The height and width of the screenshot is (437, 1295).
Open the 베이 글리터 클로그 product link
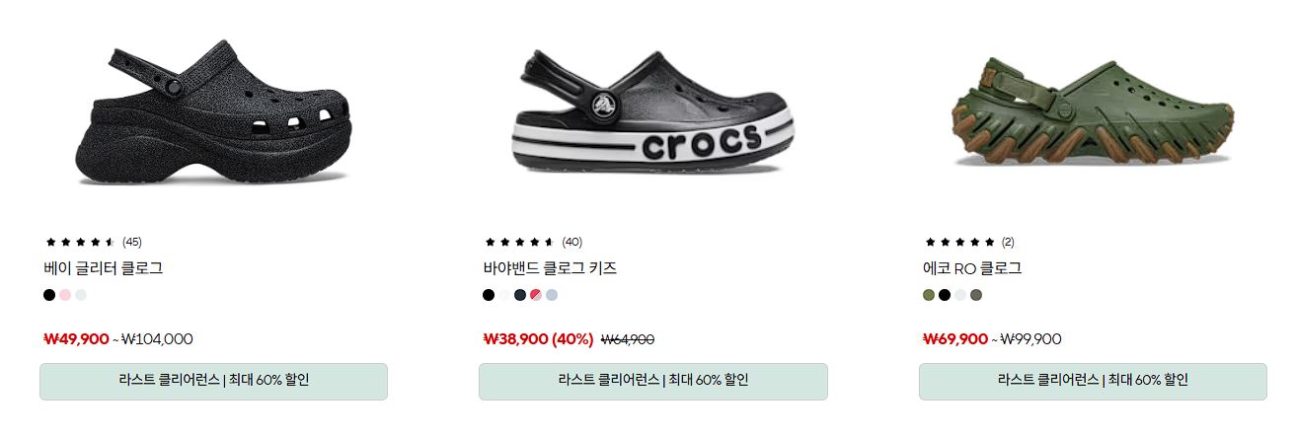coord(104,268)
